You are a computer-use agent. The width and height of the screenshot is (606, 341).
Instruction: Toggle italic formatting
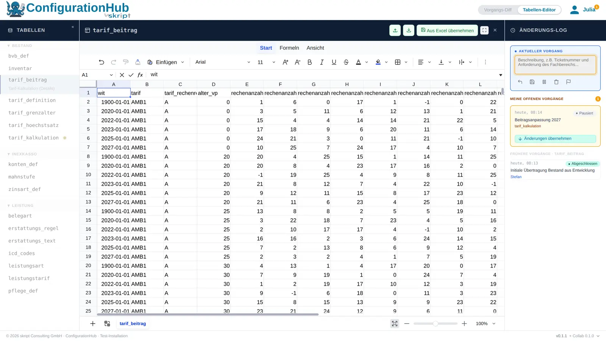coord(322,62)
